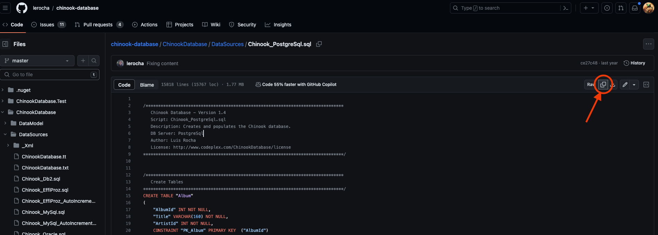Open the master branch dropdown
Screen dimensions: 658x235
point(37,61)
